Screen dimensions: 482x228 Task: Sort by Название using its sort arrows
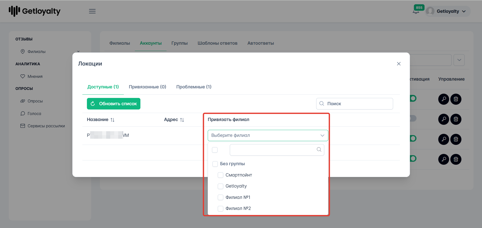pyautogui.click(x=112, y=120)
